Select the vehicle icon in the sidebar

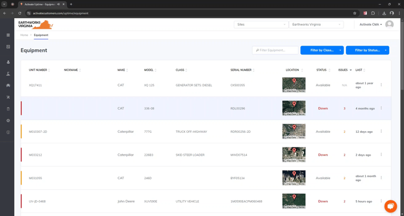pos(8,85)
